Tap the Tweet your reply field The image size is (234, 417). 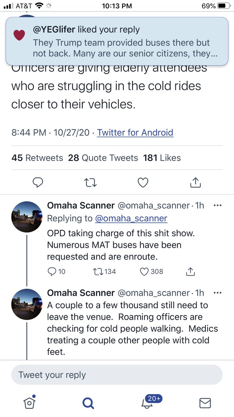point(117,375)
